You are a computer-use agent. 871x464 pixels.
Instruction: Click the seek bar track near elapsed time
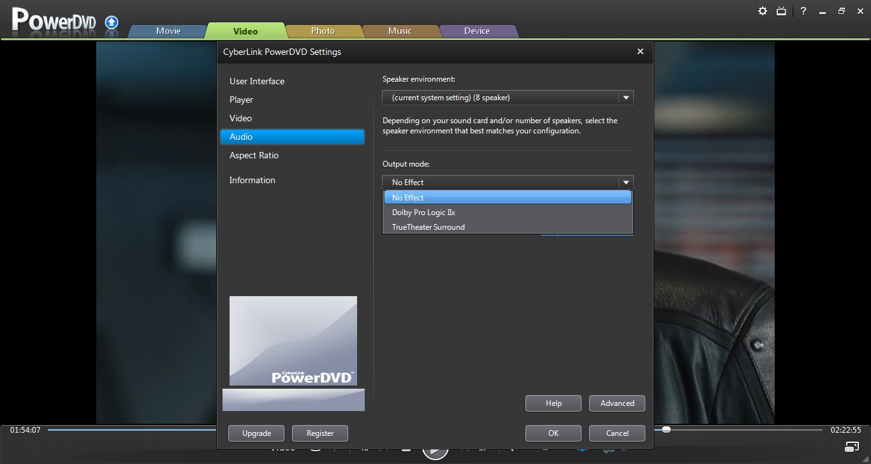[x=131, y=430]
